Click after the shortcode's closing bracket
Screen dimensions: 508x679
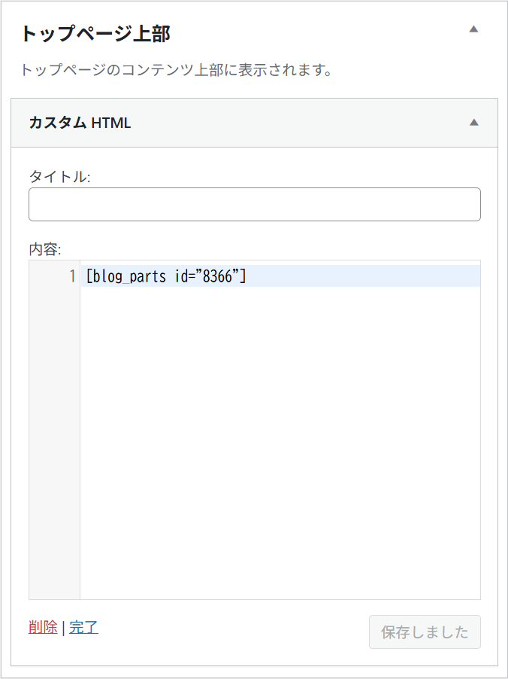pos(247,277)
